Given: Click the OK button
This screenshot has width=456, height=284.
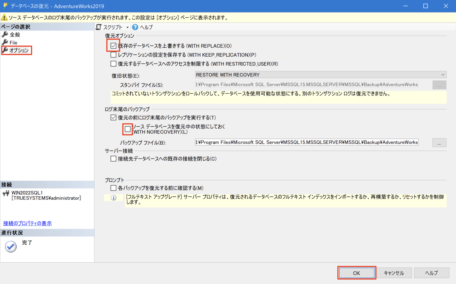Looking at the screenshot, I should [357, 273].
